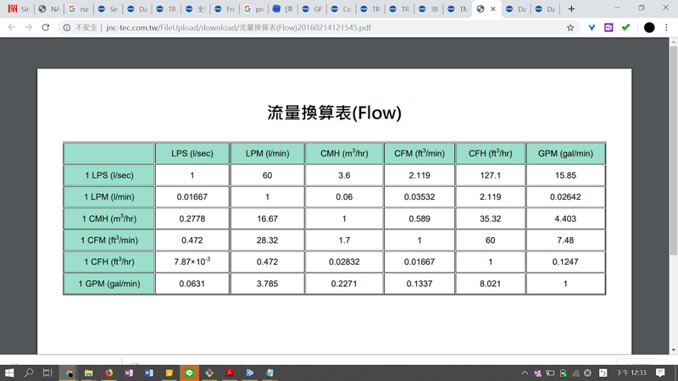Viewport: 678px width, 381px height.
Task: Switch to the Fre tab
Action: (x=225, y=9)
